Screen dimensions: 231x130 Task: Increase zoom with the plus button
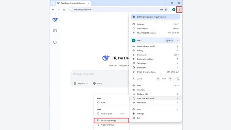point(170,79)
